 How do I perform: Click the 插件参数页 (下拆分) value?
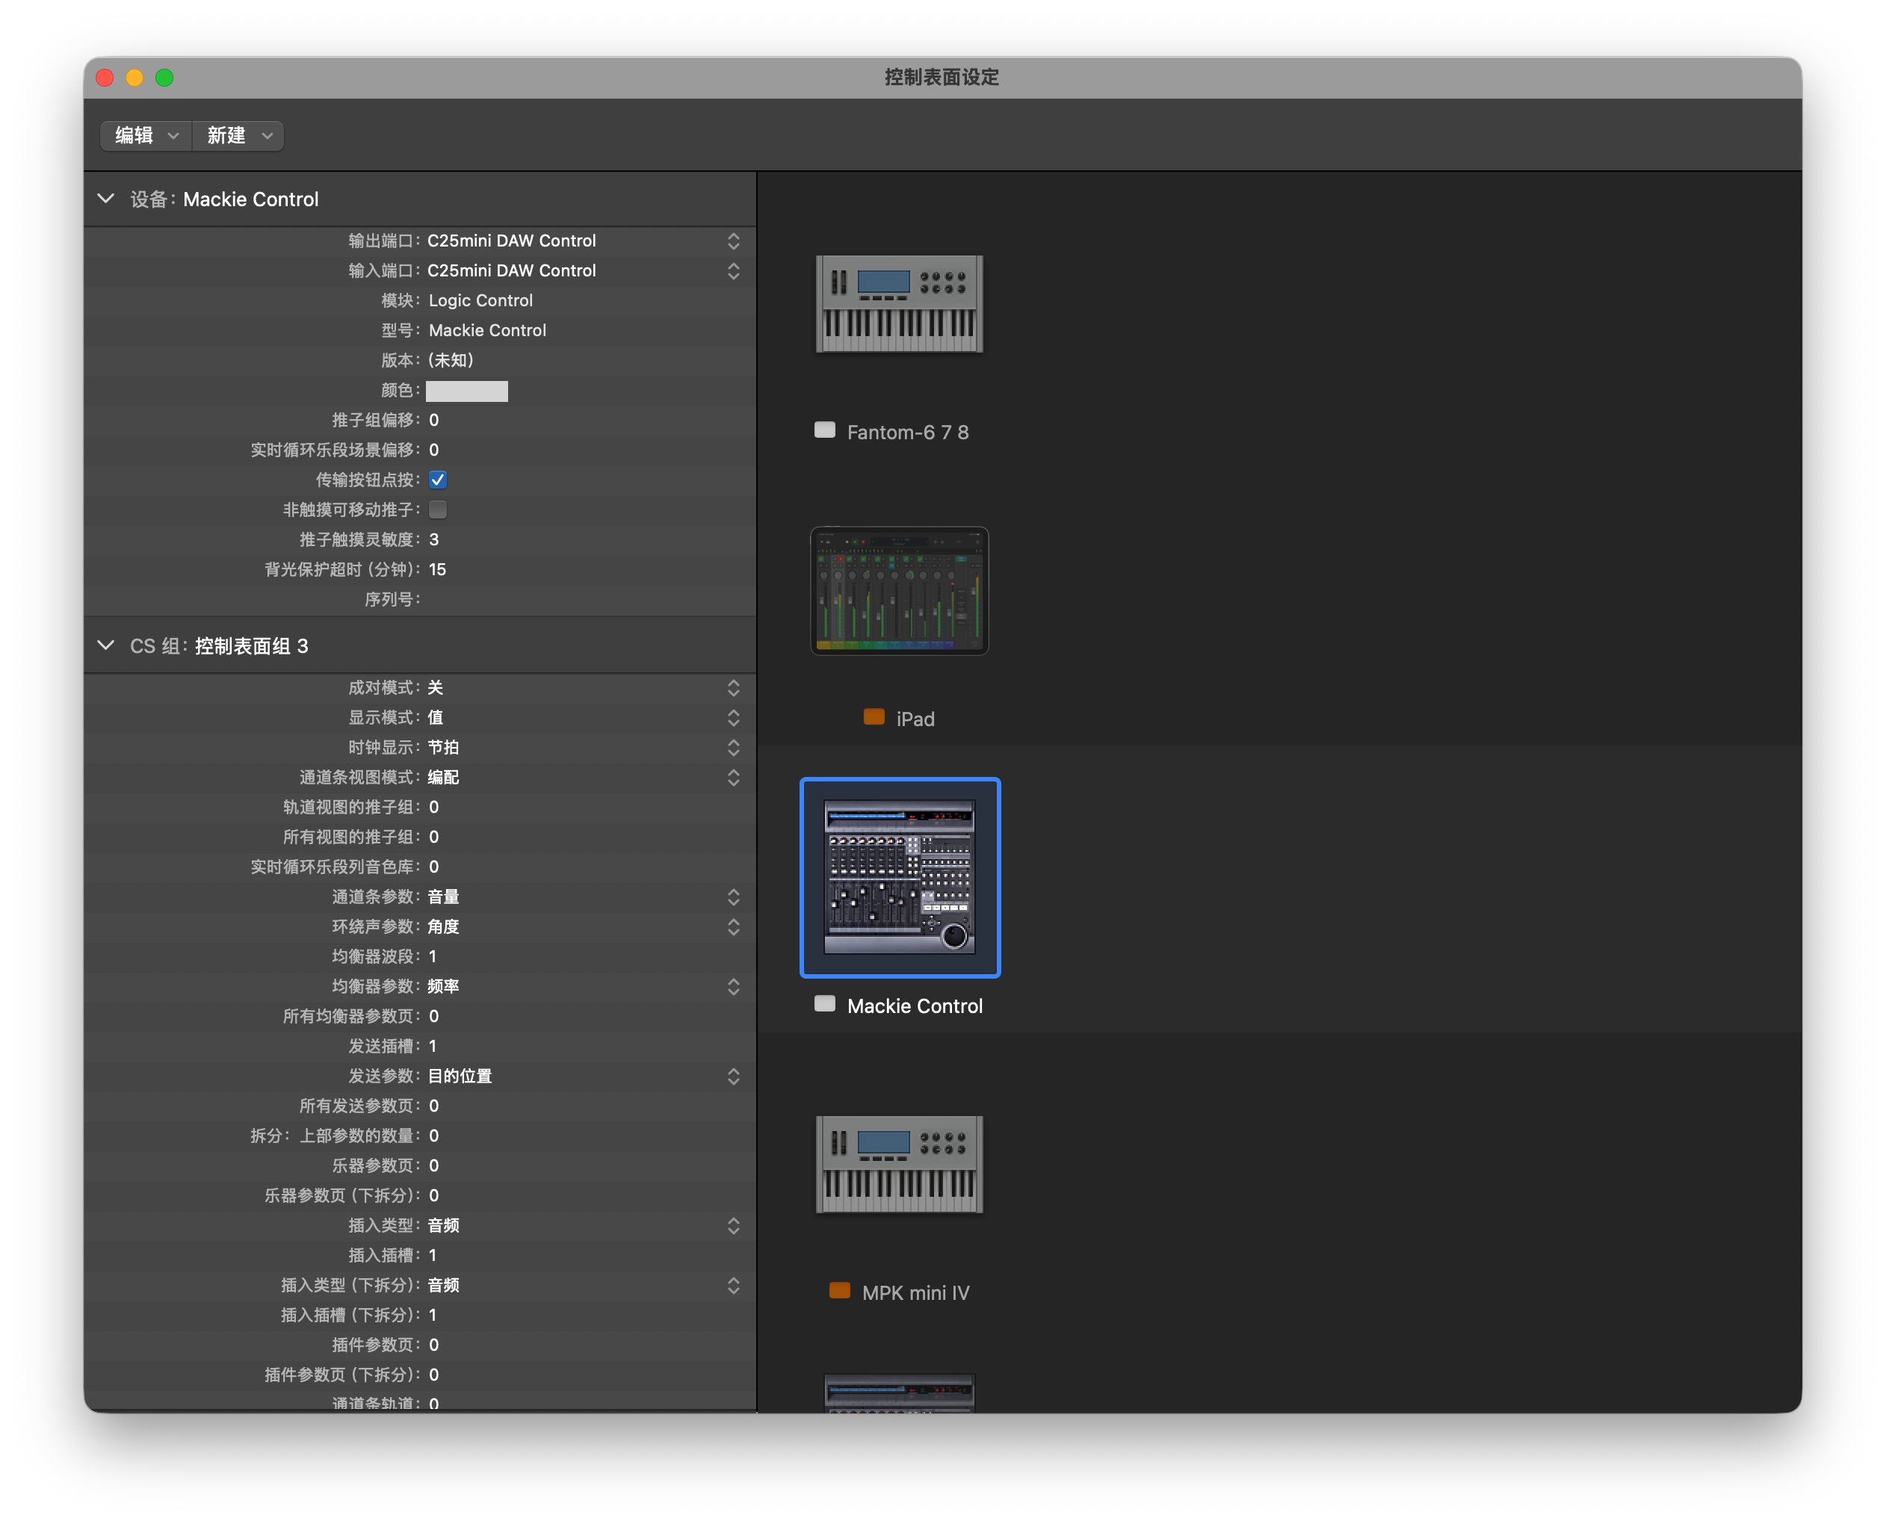pyautogui.click(x=433, y=1375)
